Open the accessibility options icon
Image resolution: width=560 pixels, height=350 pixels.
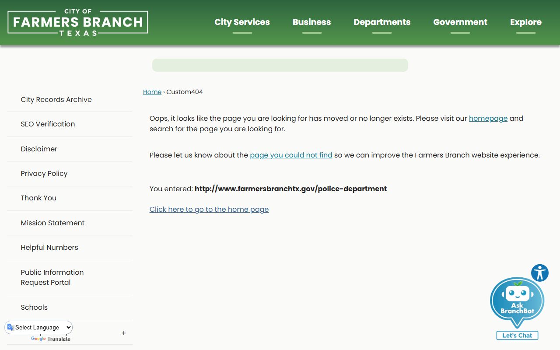click(x=540, y=273)
